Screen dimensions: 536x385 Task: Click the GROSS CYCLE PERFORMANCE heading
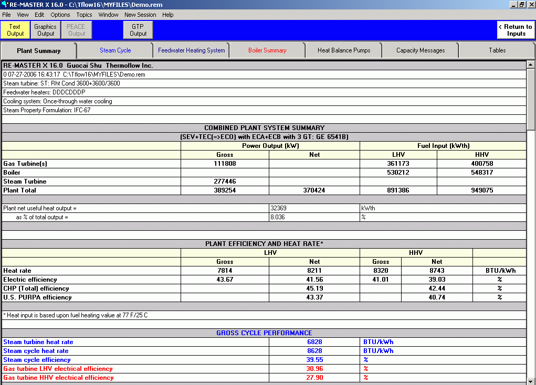click(x=264, y=333)
